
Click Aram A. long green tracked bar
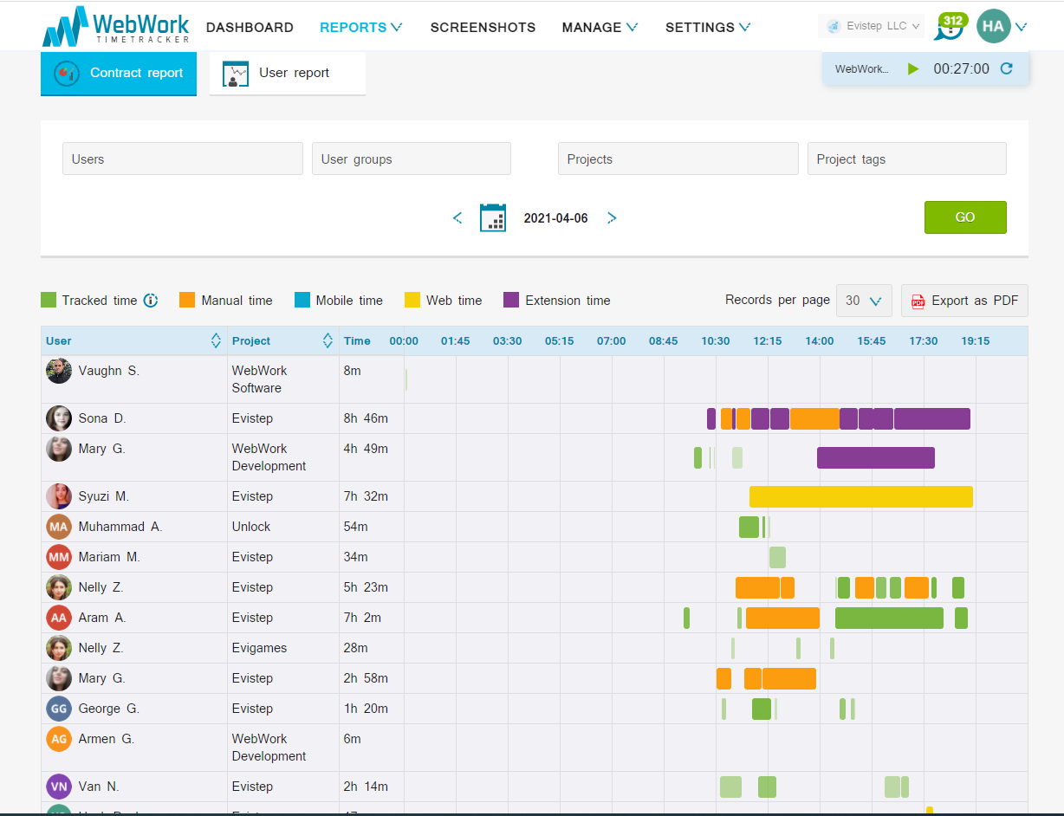pyautogui.click(x=889, y=618)
